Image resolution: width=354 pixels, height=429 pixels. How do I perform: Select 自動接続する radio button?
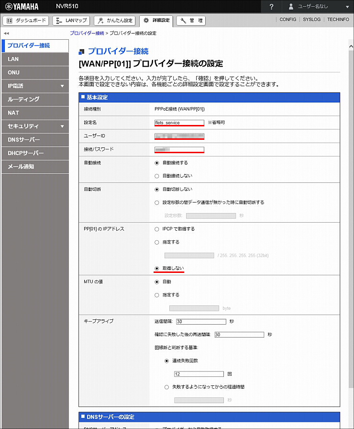[x=156, y=163]
